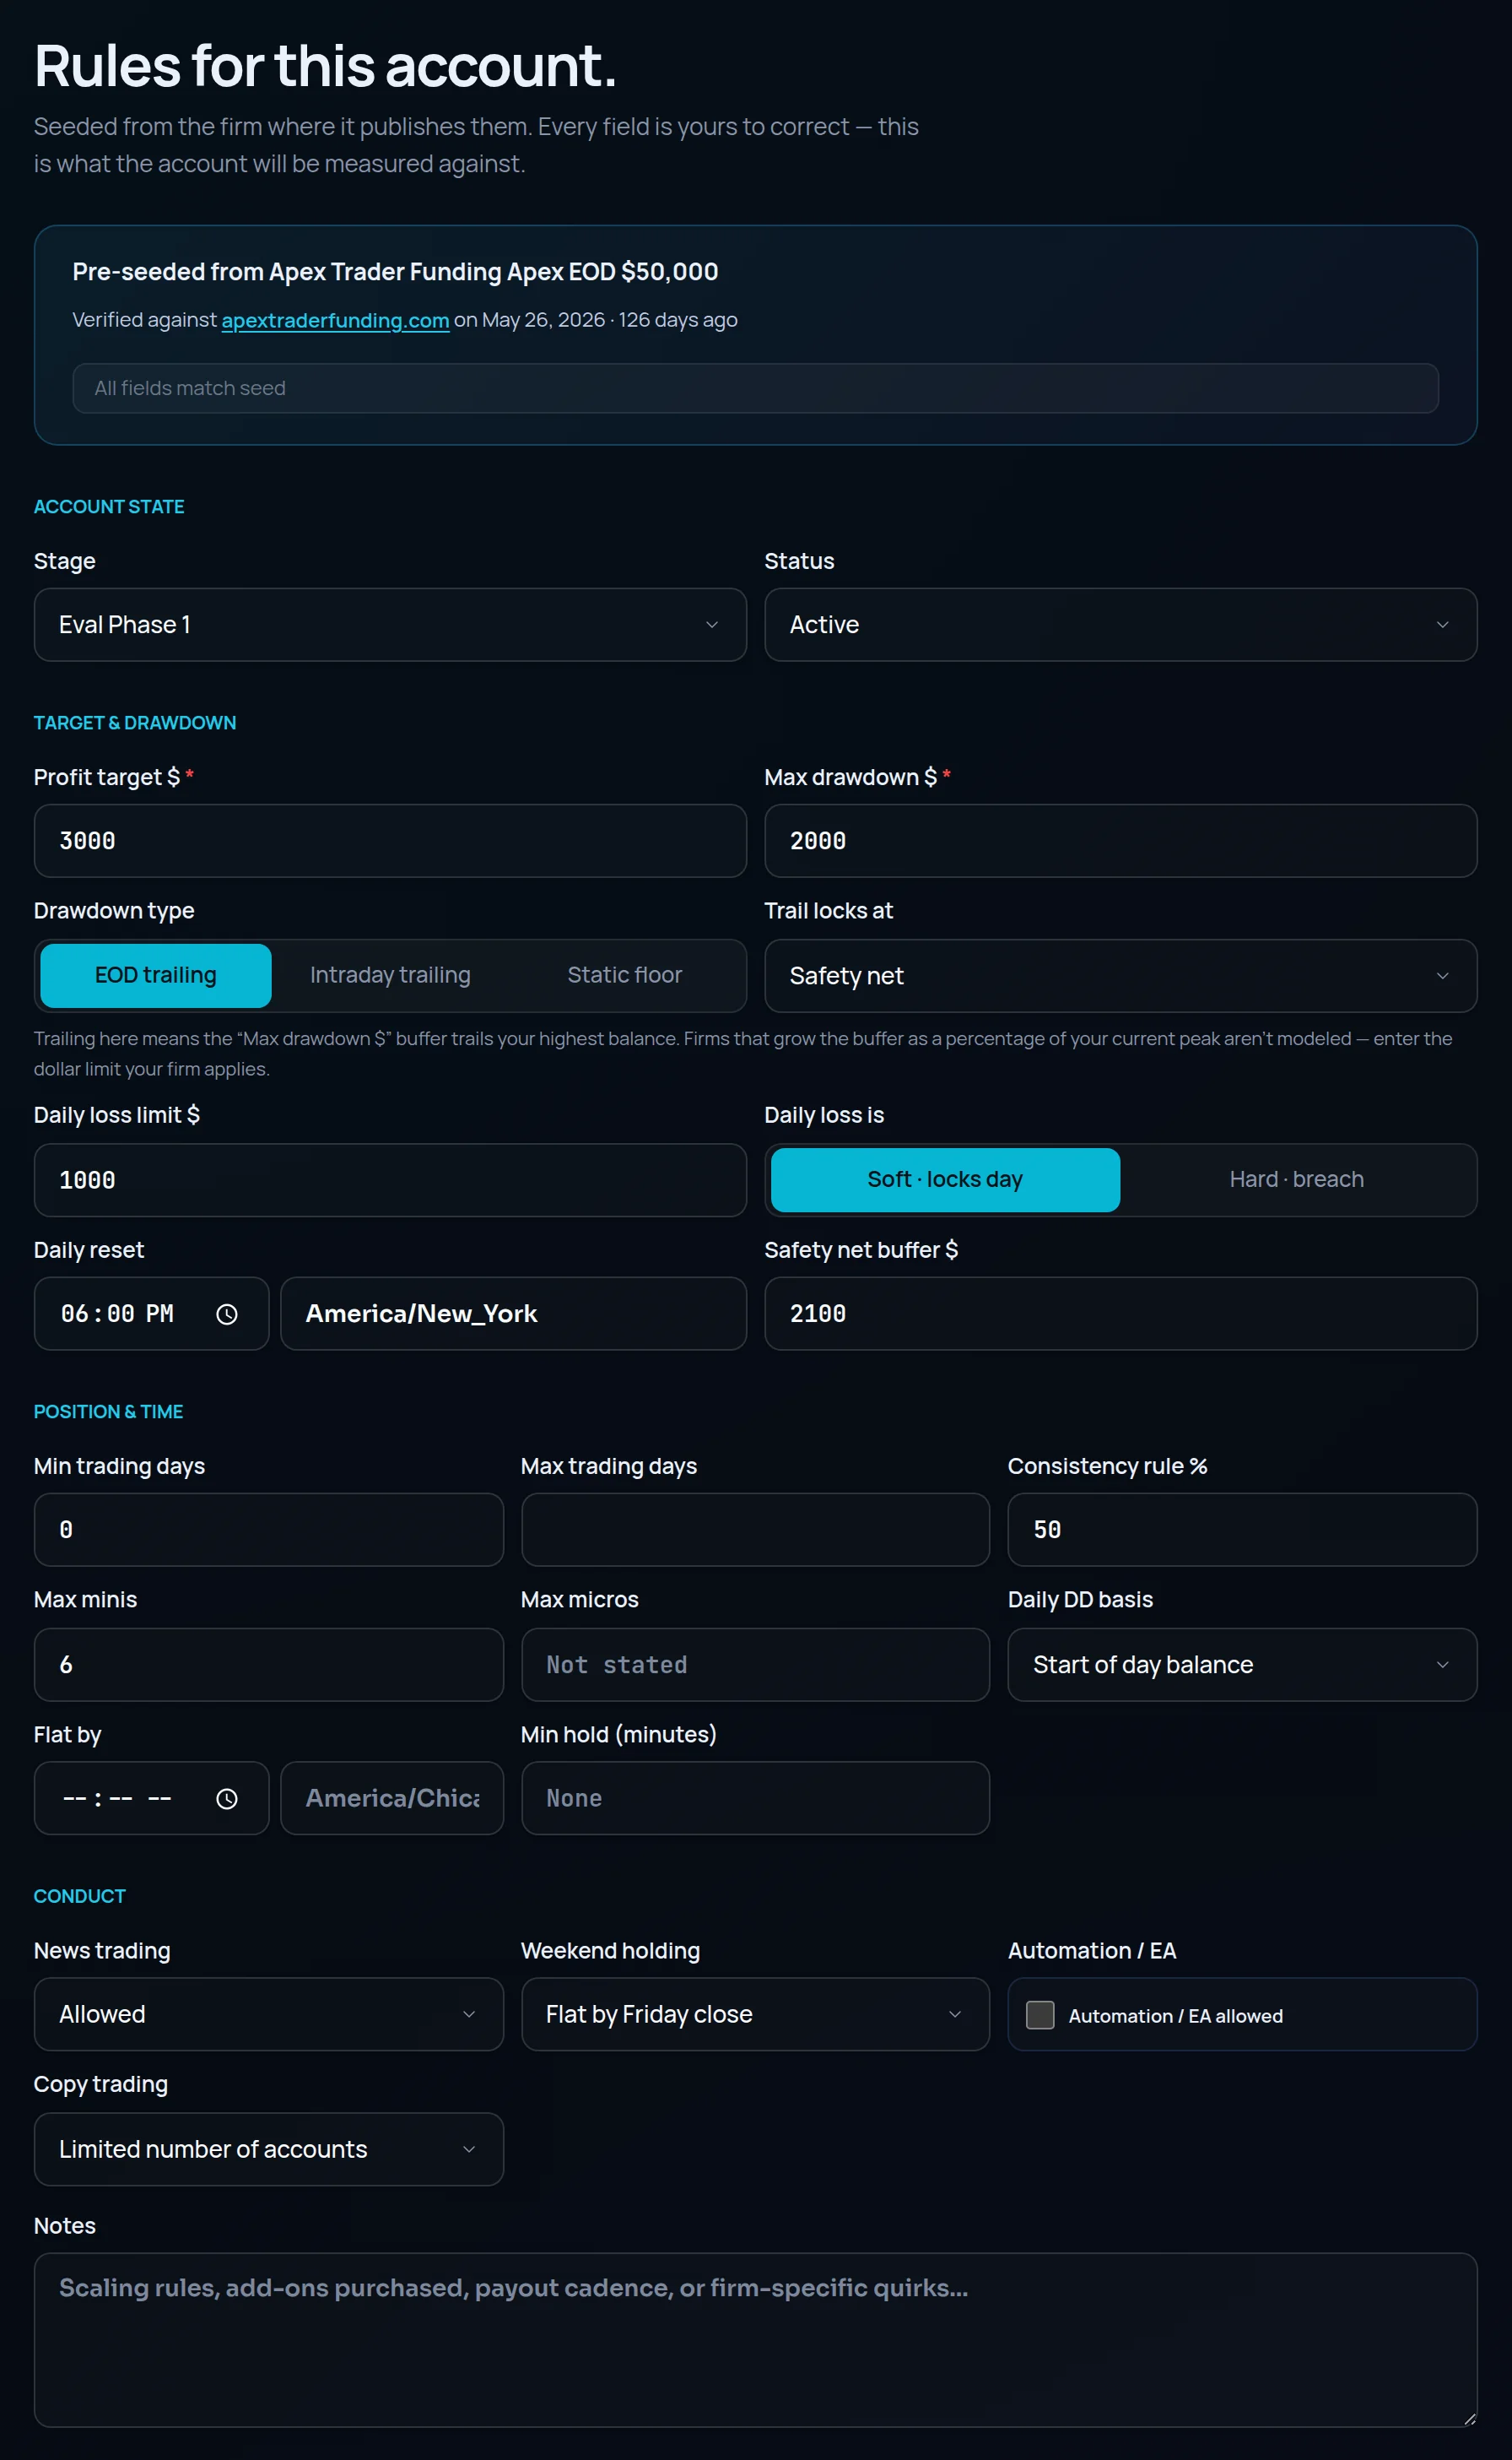This screenshot has width=1512, height=2460.
Task: Open the Status dropdown showing Active
Action: 1120,624
